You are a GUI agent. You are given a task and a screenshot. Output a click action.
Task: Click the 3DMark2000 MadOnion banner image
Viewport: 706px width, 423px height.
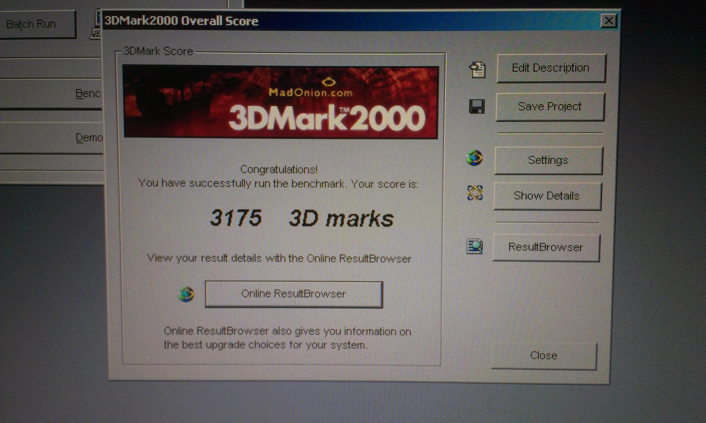click(280, 102)
